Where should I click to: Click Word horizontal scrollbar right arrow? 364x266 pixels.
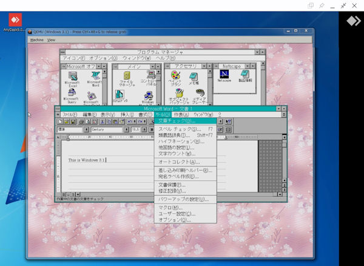click(280, 194)
